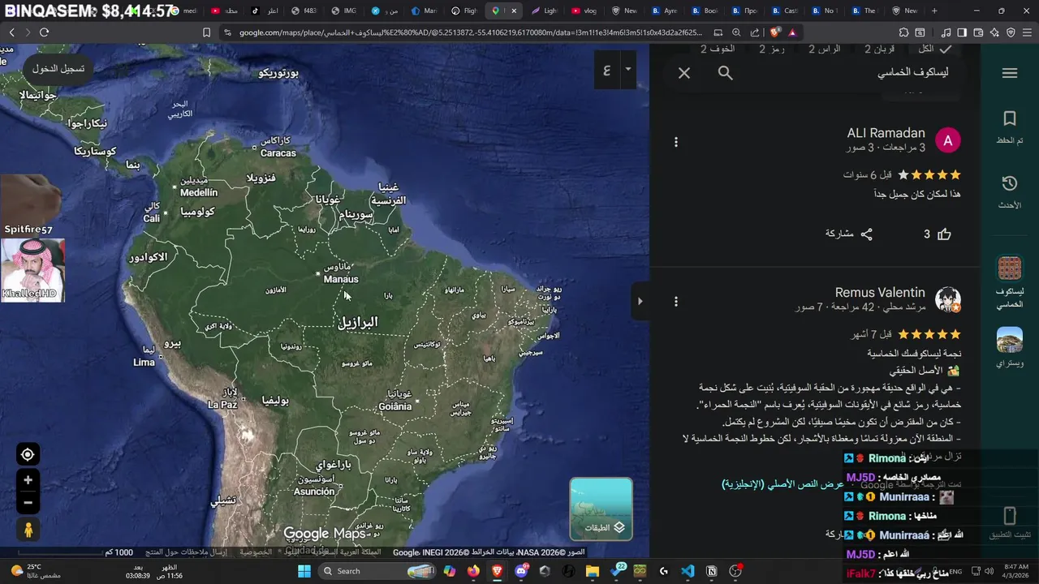Image resolution: width=1039 pixels, height=584 pixels.
Task: Click ALI Ramadan's pink avatar
Action: click(948, 140)
